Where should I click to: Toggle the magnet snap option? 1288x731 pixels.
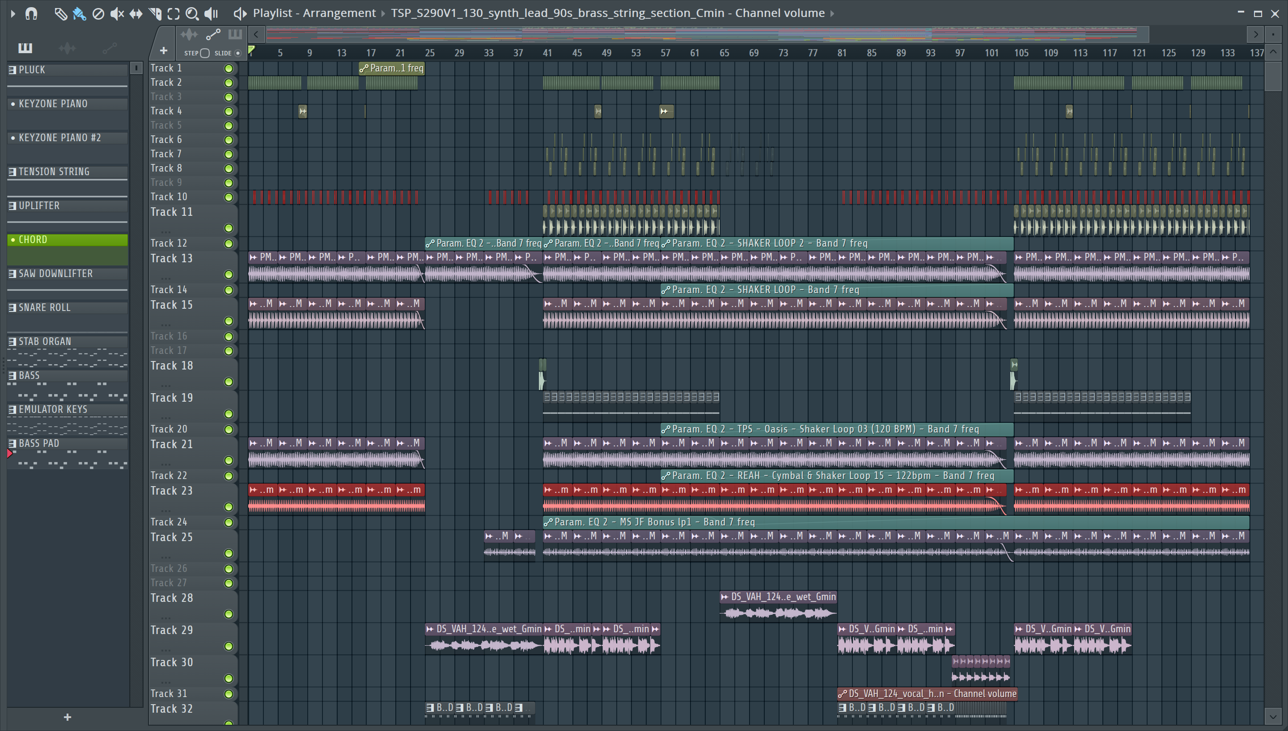(31, 13)
